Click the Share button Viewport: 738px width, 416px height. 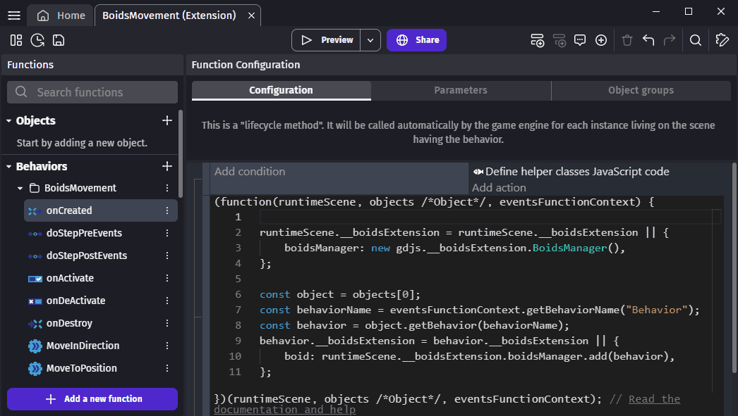click(x=416, y=40)
